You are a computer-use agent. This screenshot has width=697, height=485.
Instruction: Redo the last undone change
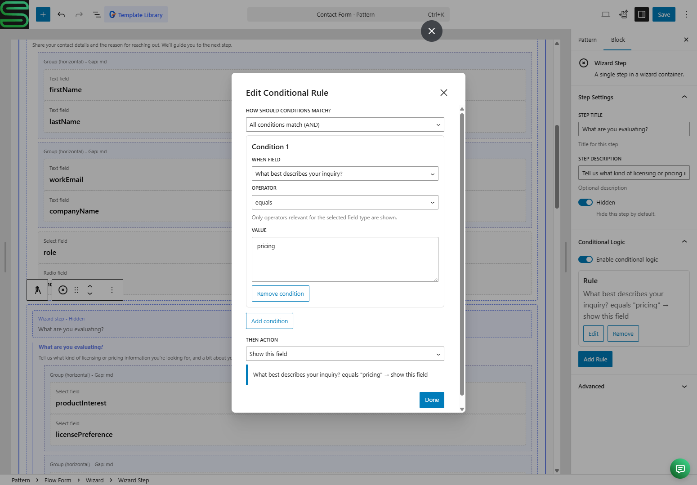pyautogui.click(x=79, y=14)
